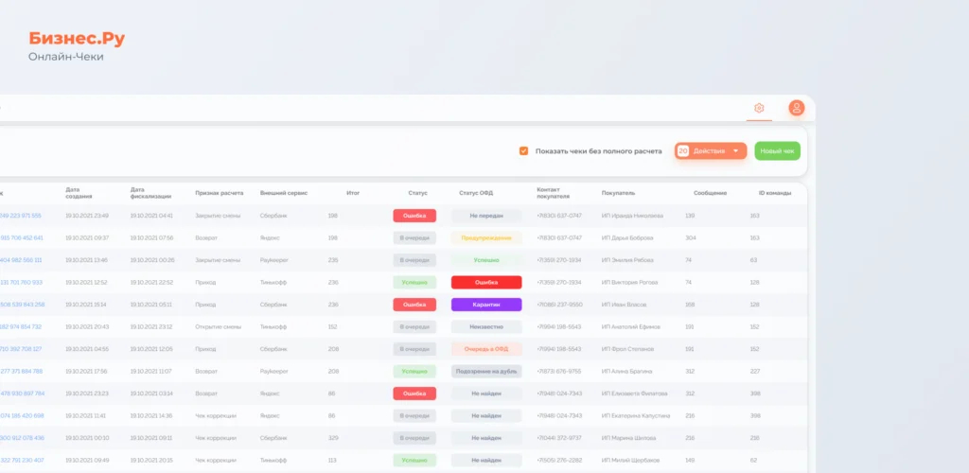Select buyer 'ИП Иван Власов'
The height and width of the screenshot is (473, 969).
[625, 305]
